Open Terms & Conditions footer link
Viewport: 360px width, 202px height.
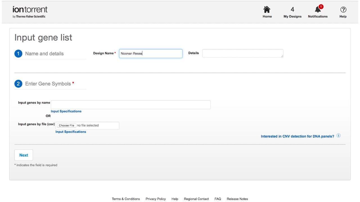126,199
